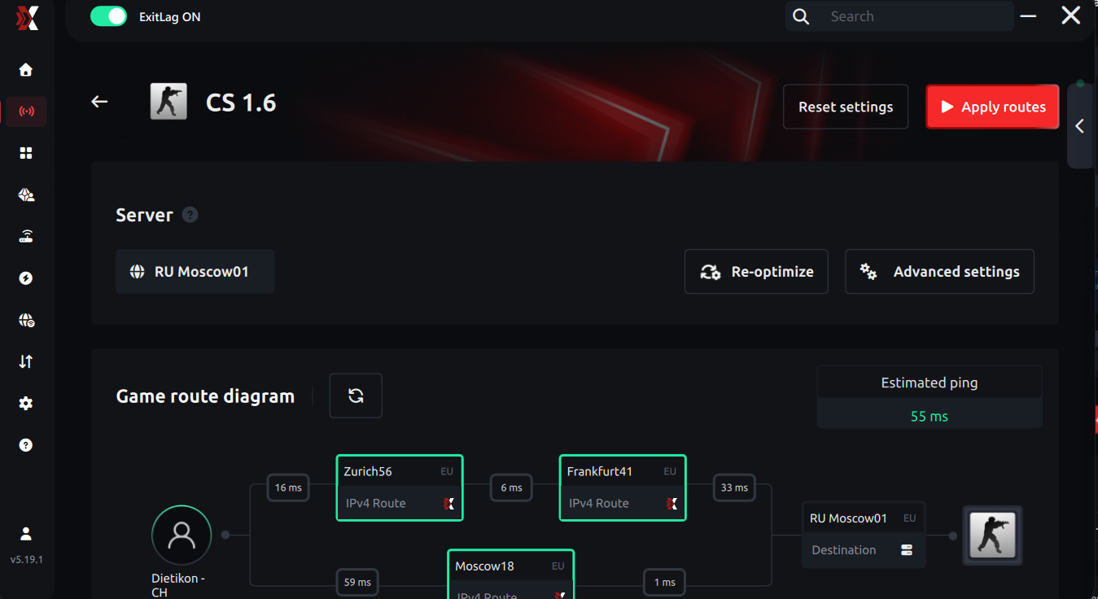This screenshot has width=1098, height=599.
Task: Open the Home icon in sidebar
Action: click(x=26, y=70)
